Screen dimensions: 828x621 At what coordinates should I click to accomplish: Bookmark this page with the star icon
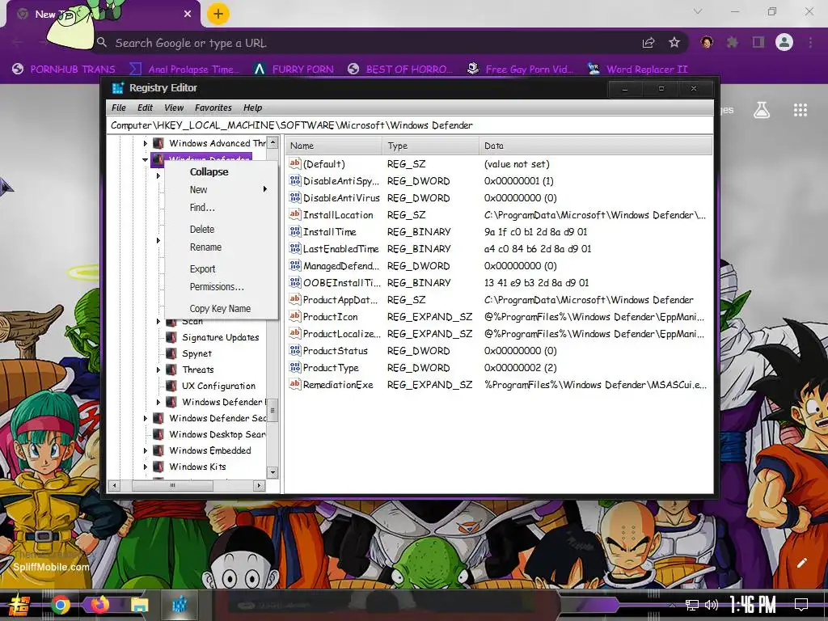pyautogui.click(x=674, y=42)
